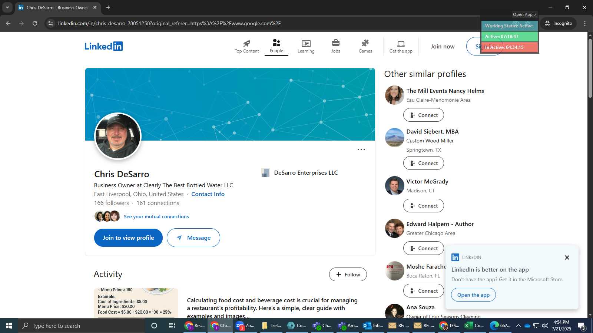Open Task View icon in taskbar
The height and width of the screenshot is (333, 593).
[x=172, y=326]
